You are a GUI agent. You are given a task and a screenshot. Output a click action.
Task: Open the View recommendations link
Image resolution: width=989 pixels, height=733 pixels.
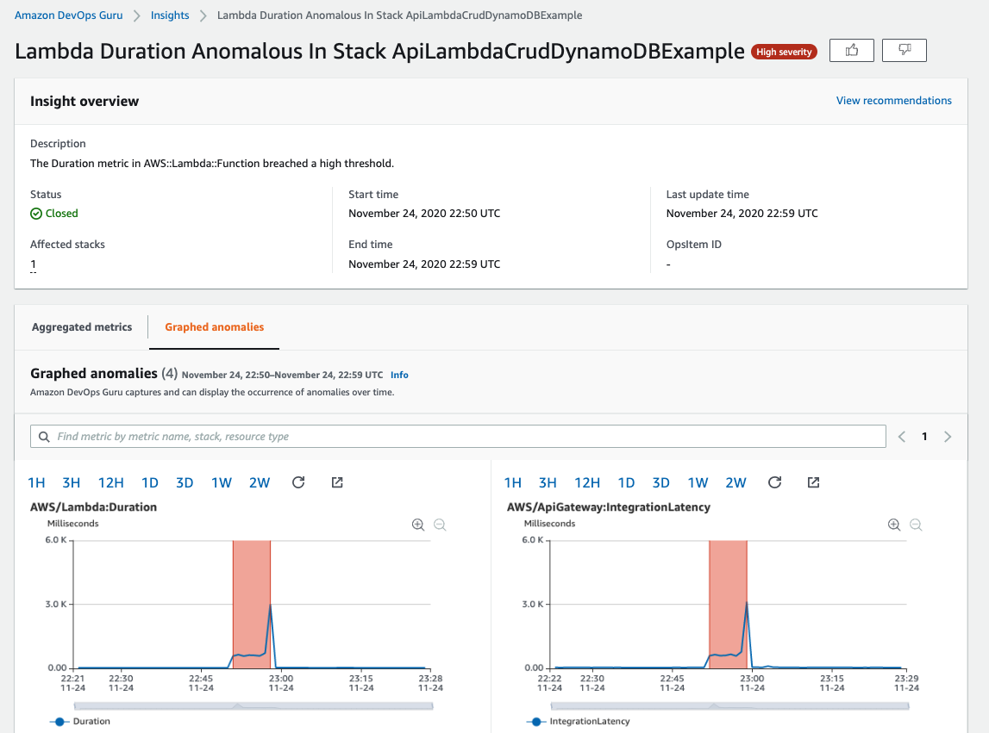894,101
